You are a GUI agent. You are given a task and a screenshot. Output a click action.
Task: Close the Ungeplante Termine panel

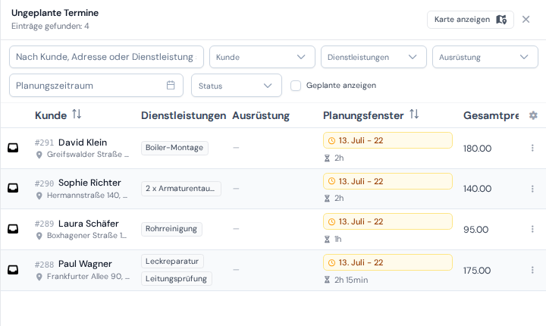pyautogui.click(x=526, y=20)
